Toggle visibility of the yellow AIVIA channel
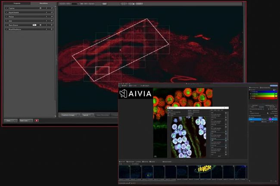 pos(251,96)
